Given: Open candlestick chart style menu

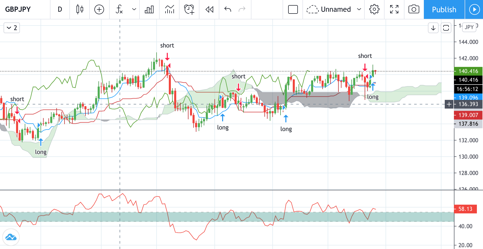Looking at the screenshot, I should pos(80,9).
